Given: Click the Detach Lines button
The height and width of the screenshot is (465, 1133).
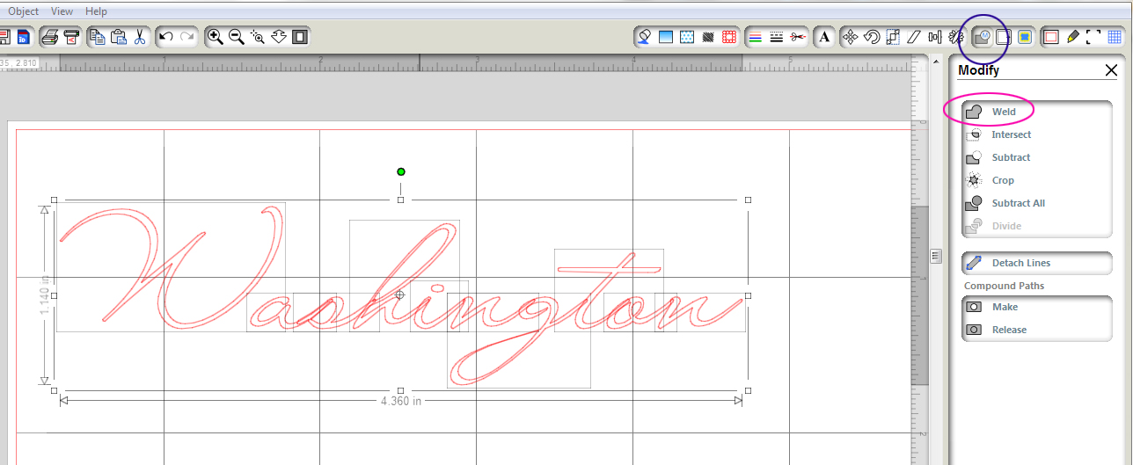Looking at the screenshot, I should coord(1037,263).
